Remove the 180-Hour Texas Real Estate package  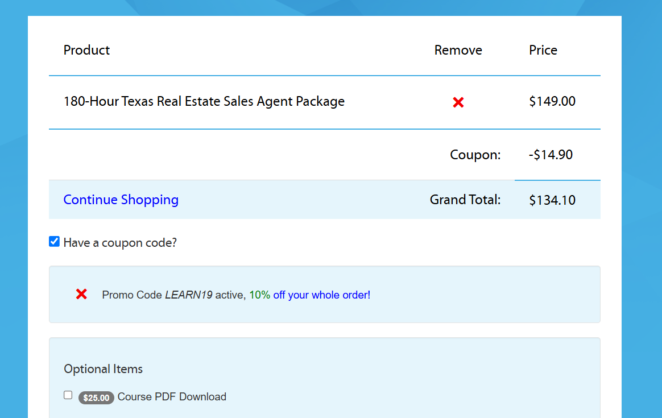point(458,102)
